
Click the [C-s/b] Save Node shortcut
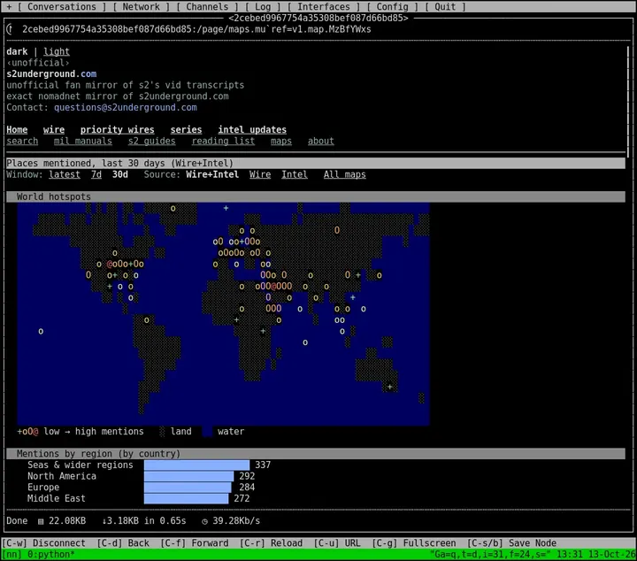(511, 543)
